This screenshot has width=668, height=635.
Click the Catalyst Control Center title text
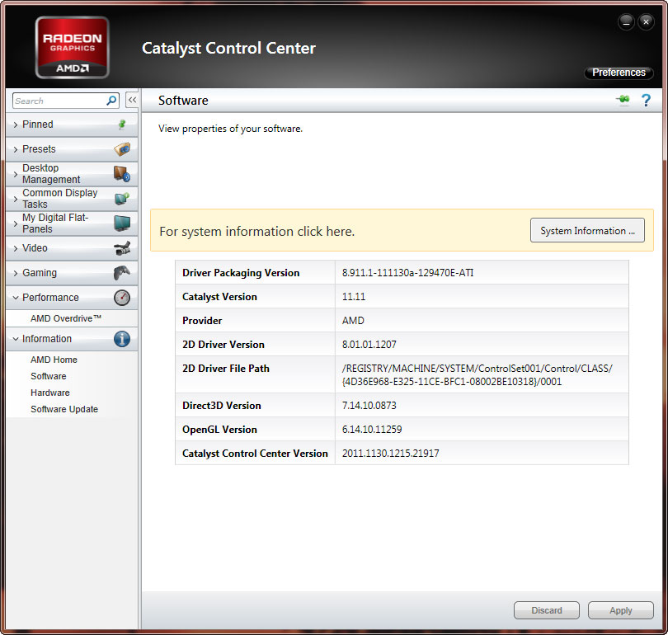tap(228, 48)
